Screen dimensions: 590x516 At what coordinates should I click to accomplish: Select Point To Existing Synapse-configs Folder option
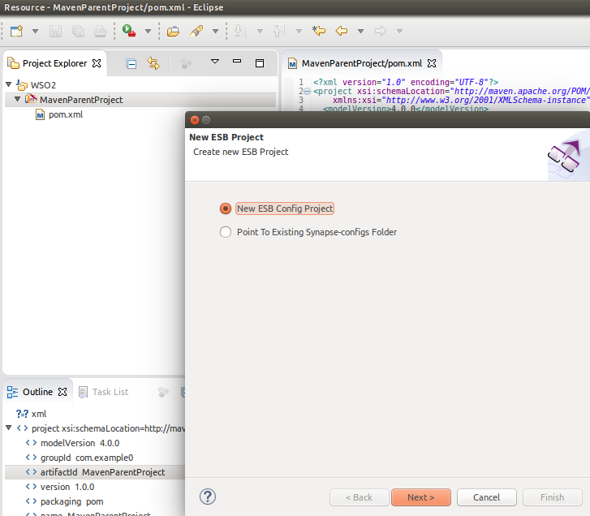point(226,232)
